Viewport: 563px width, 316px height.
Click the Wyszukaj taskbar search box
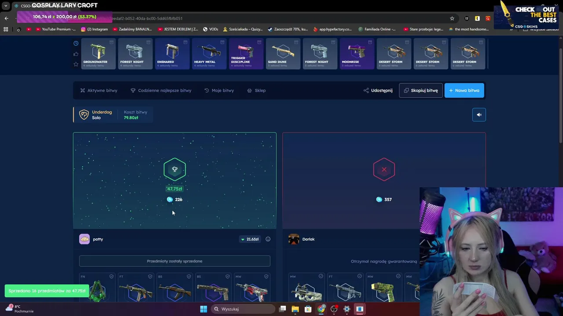(x=242, y=309)
